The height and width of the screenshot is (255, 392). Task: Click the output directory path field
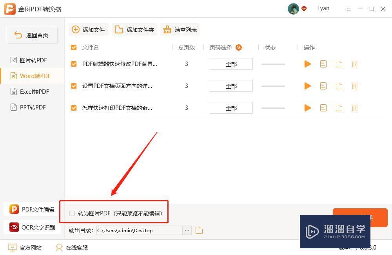(x=140, y=230)
